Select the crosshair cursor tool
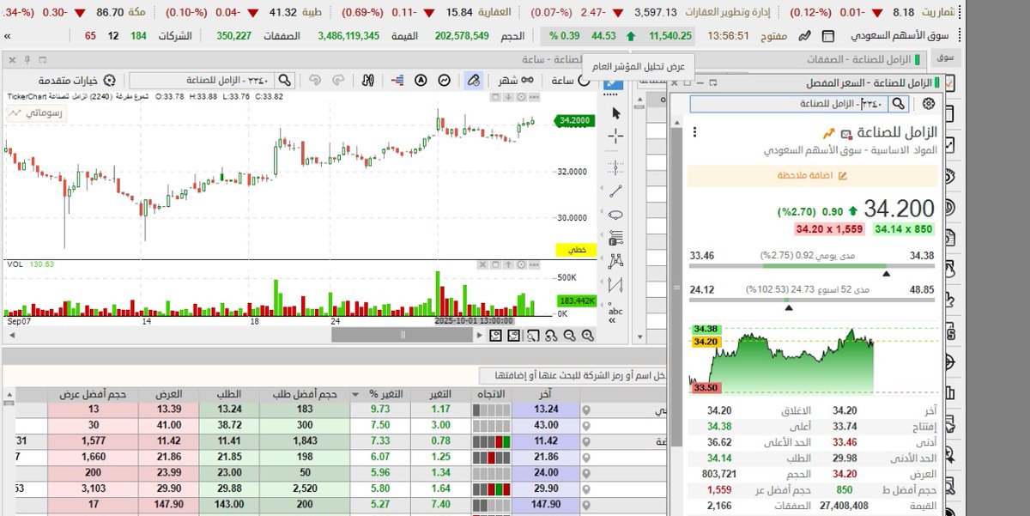This screenshot has height=516, width=1030. (x=615, y=137)
